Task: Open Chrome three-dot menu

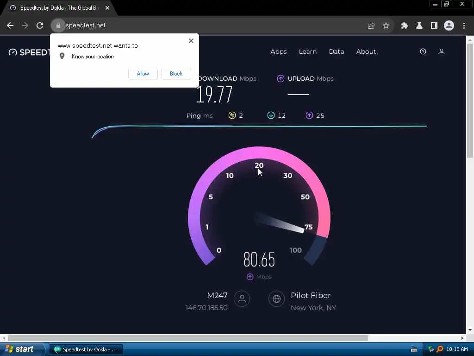Action: [464, 26]
